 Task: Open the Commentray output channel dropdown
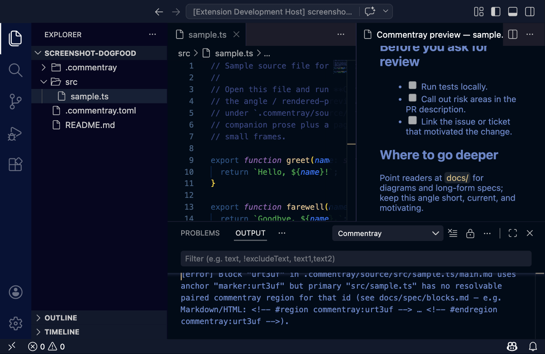coord(387,233)
